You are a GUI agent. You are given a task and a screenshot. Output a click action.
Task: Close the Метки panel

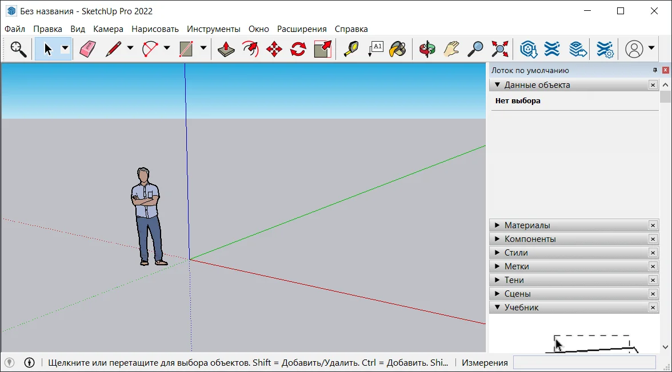653,266
